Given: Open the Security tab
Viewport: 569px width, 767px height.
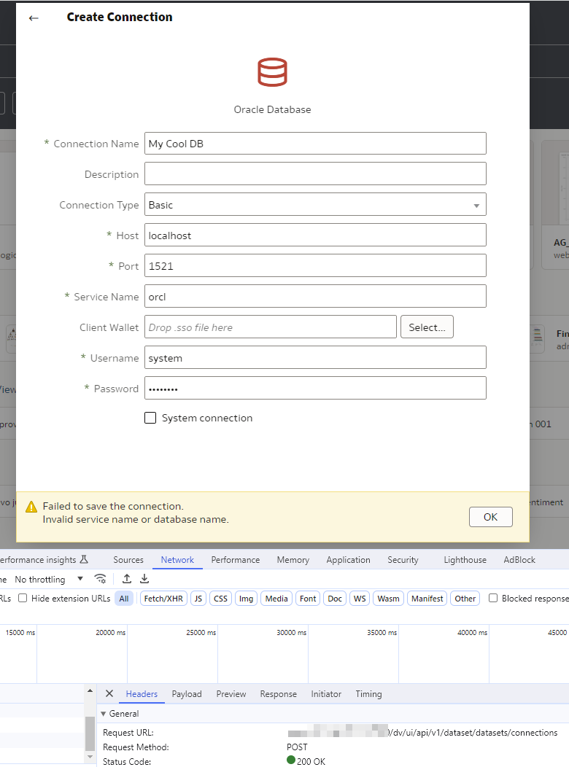Looking at the screenshot, I should (x=403, y=560).
